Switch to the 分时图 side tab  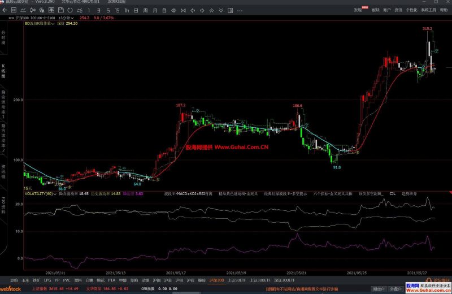[x=3, y=38]
